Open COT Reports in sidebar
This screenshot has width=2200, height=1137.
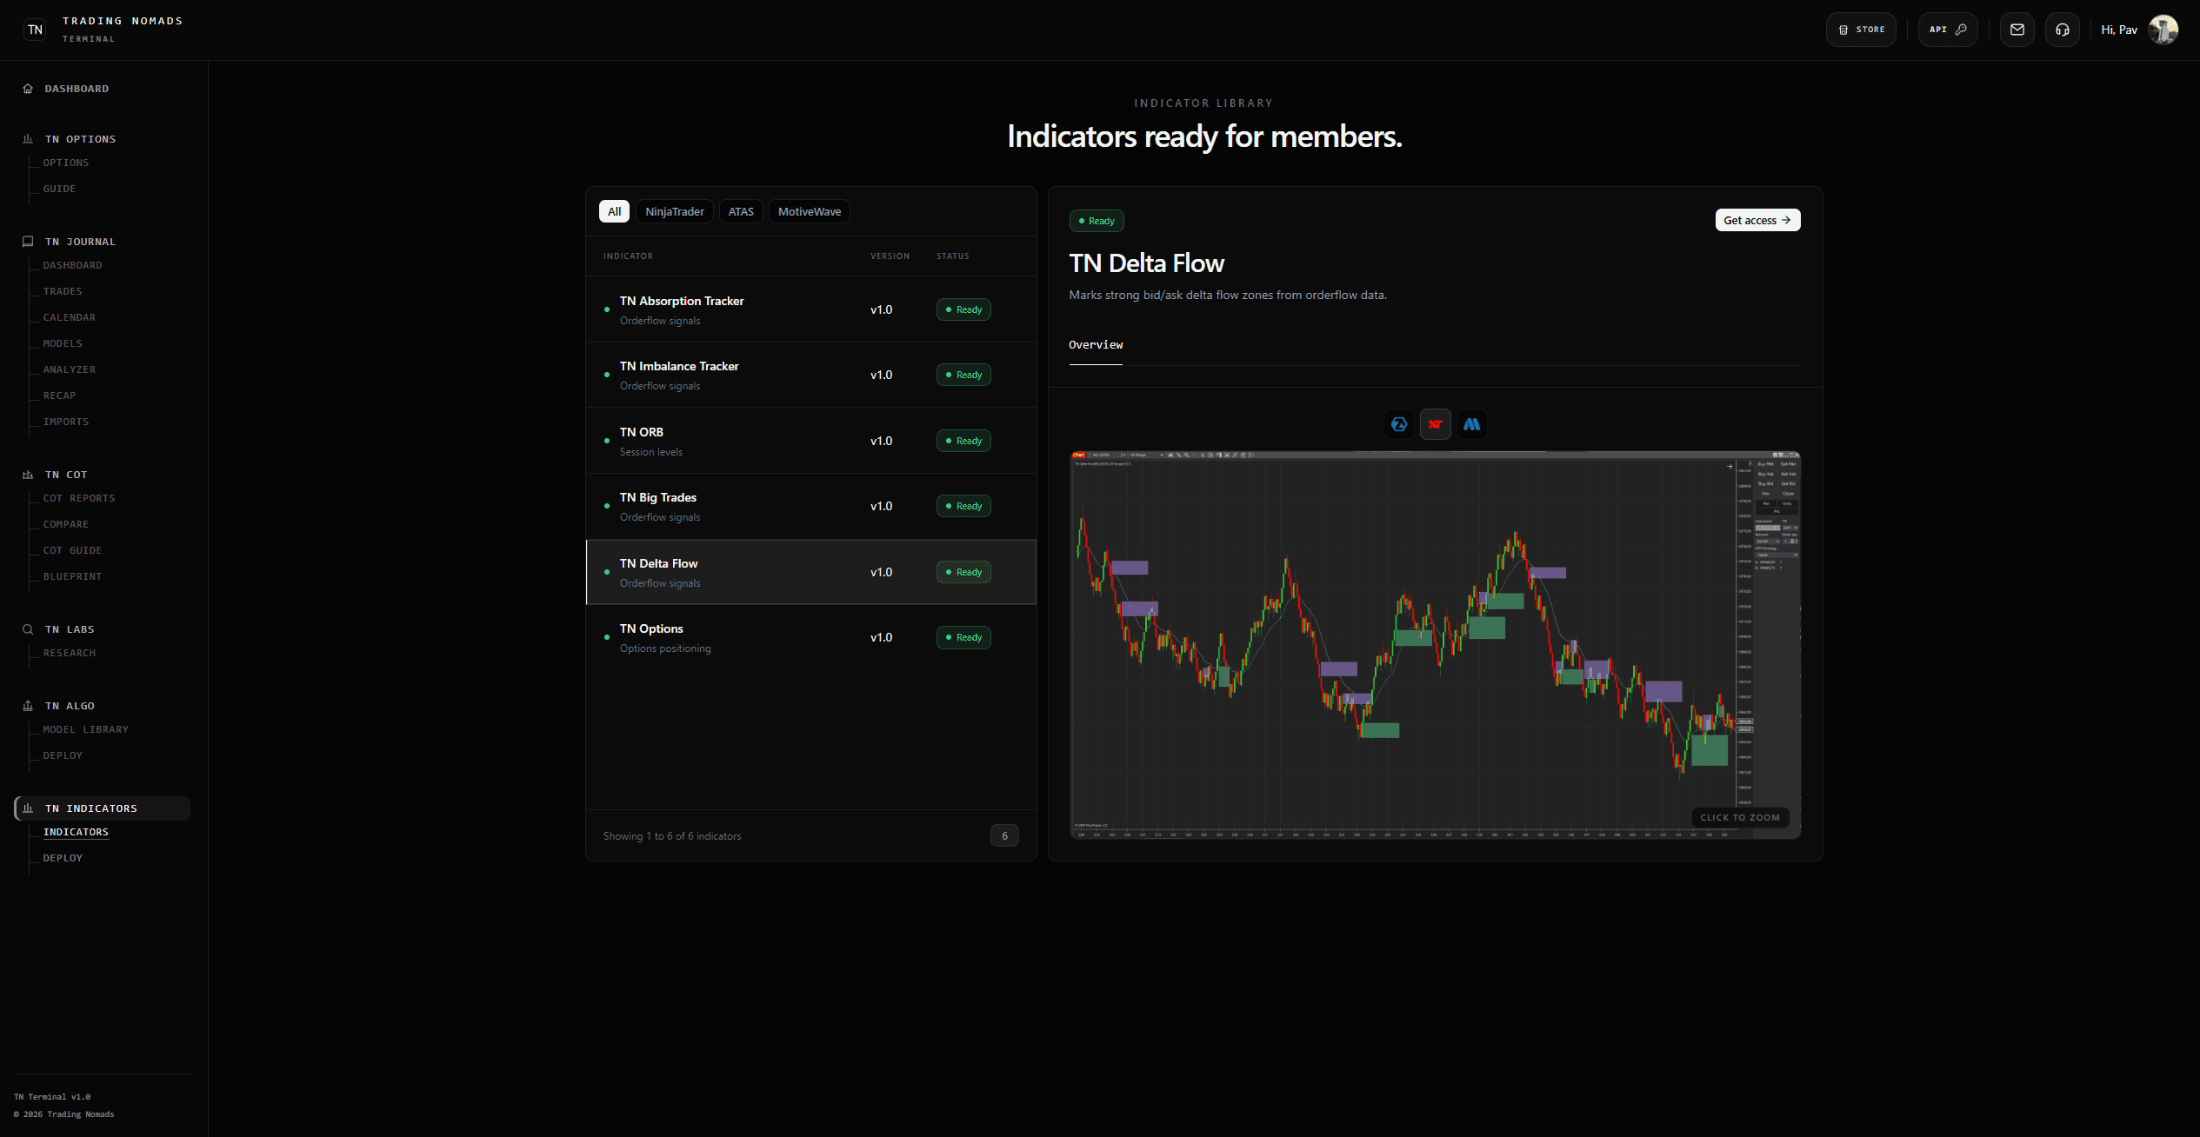pyautogui.click(x=79, y=498)
